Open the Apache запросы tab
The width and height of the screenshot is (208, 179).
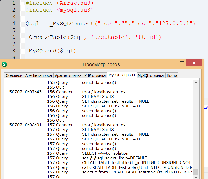pyautogui.click(x=39, y=75)
